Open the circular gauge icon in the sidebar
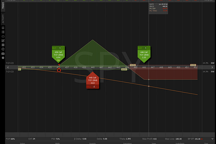 coord(3,49)
